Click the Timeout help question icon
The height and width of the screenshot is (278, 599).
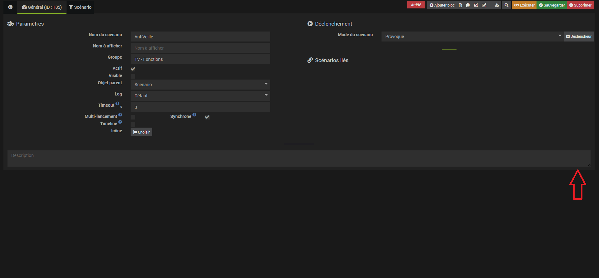tap(117, 104)
